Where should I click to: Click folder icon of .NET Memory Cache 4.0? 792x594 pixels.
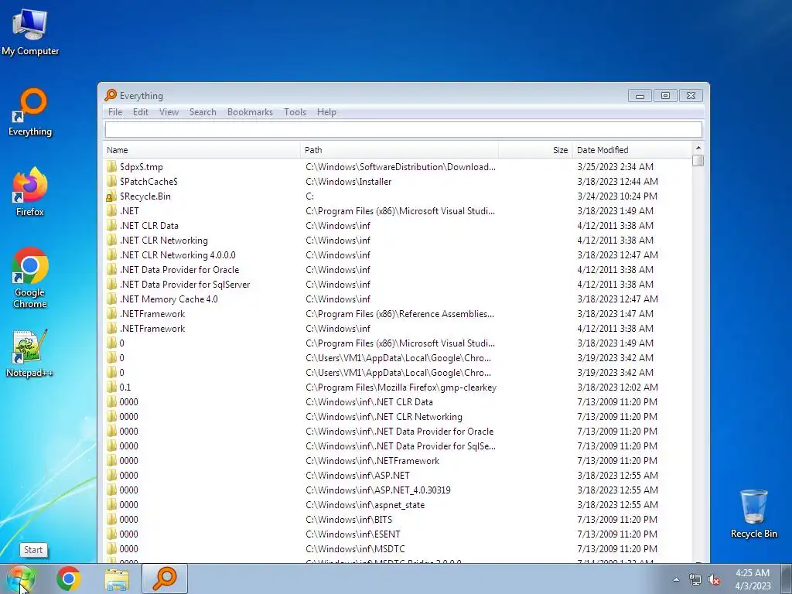coord(111,299)
